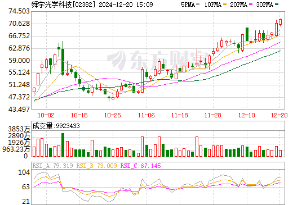The width and height of the screenshot is (293, 205).
Task: Click the 5PMA gray legend swatch
Action: [x=198, y=4]
